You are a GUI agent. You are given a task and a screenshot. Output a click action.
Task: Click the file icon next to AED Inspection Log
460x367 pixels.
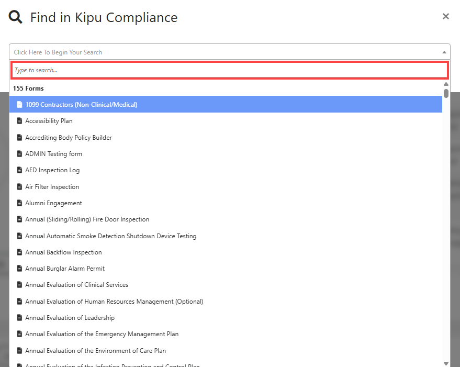19,170
